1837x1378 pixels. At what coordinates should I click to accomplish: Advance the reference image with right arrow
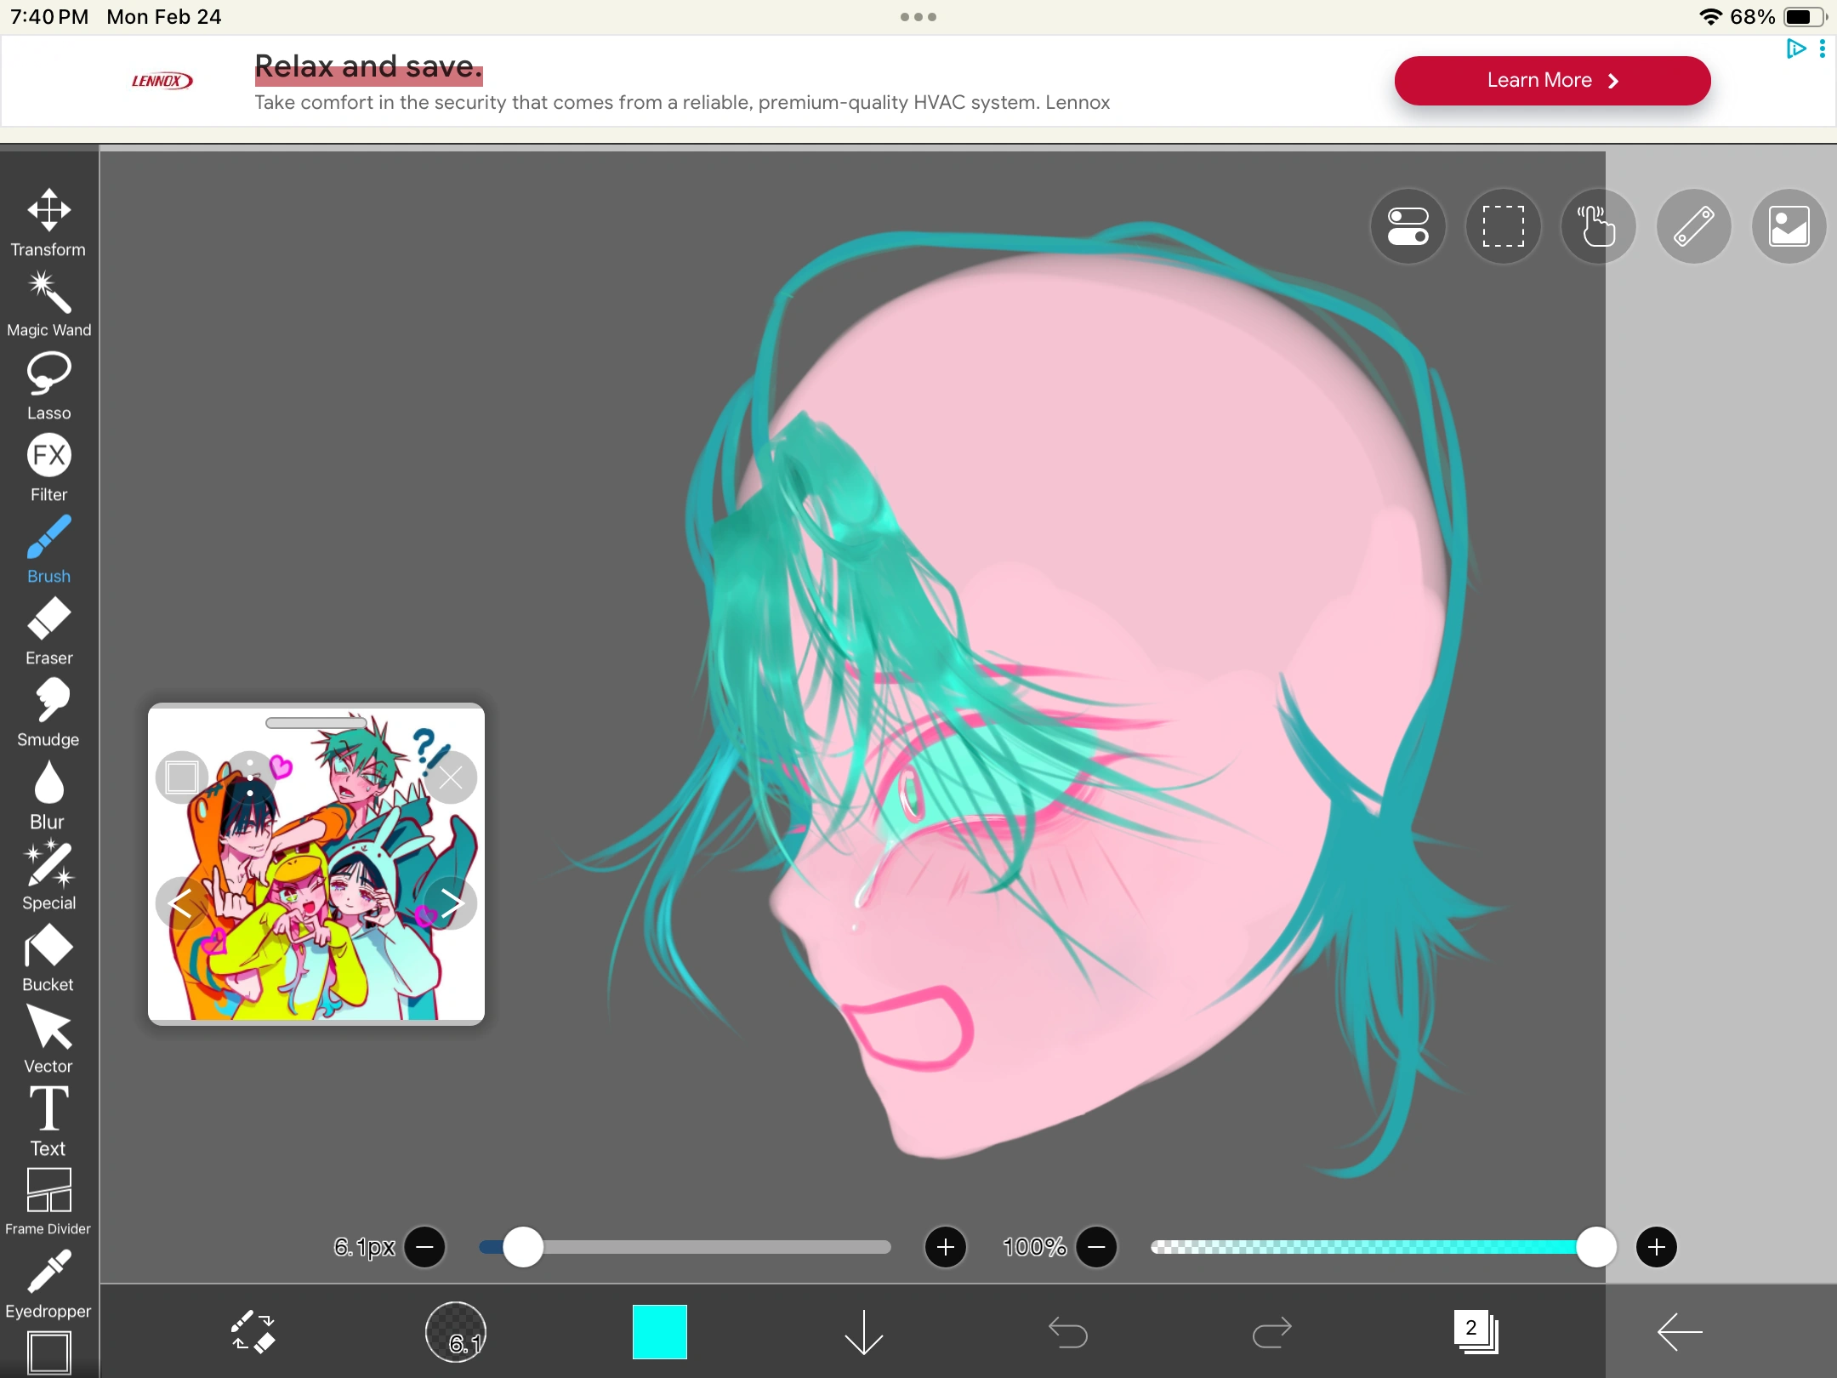click(x=452, y=903)
